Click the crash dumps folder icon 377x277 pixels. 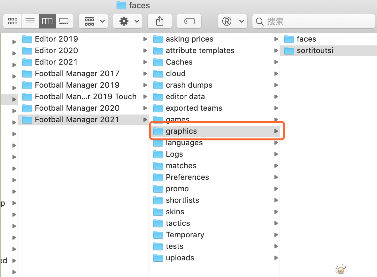(x=158, y=85)
